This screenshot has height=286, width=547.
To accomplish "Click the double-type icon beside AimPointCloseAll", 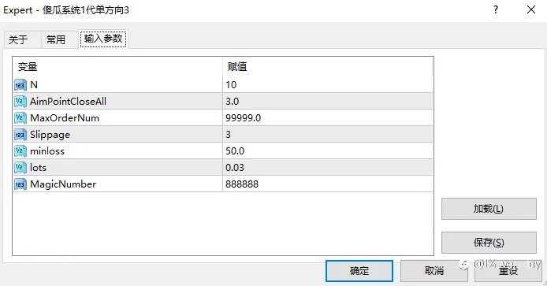I will (x=20, y=101).
